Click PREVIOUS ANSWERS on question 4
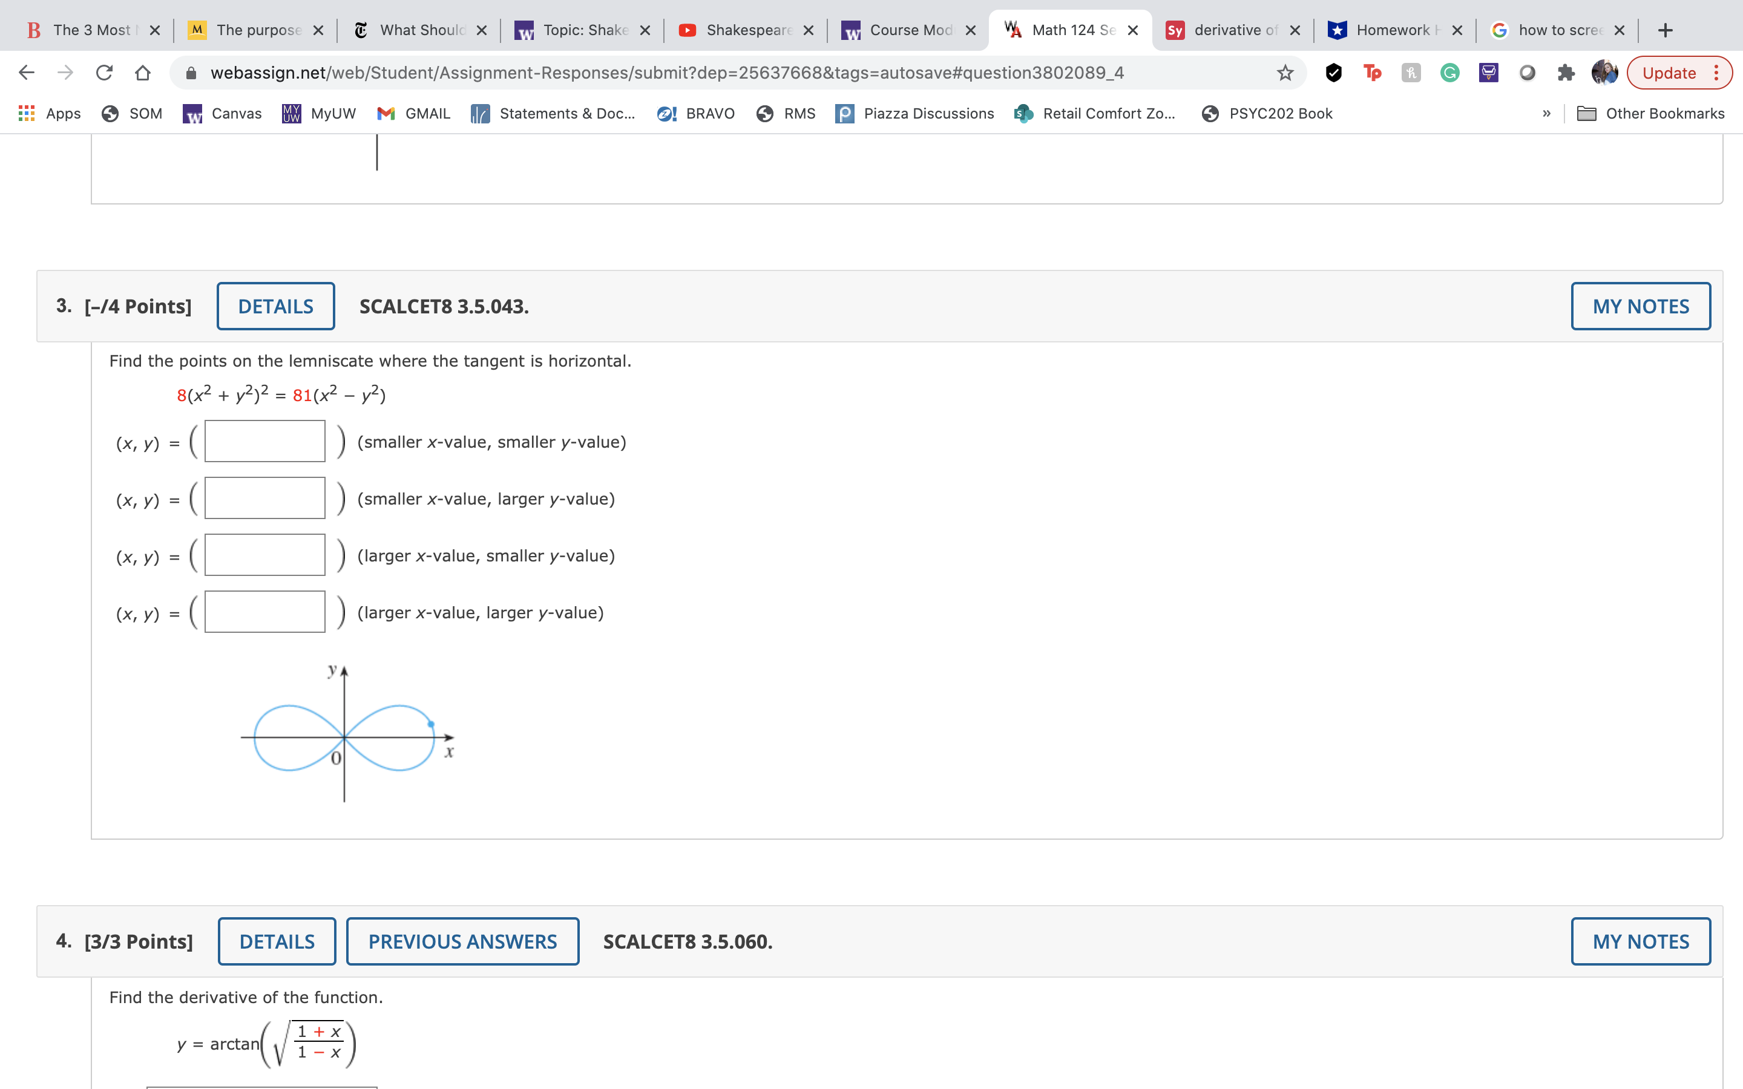 (463, 941)
